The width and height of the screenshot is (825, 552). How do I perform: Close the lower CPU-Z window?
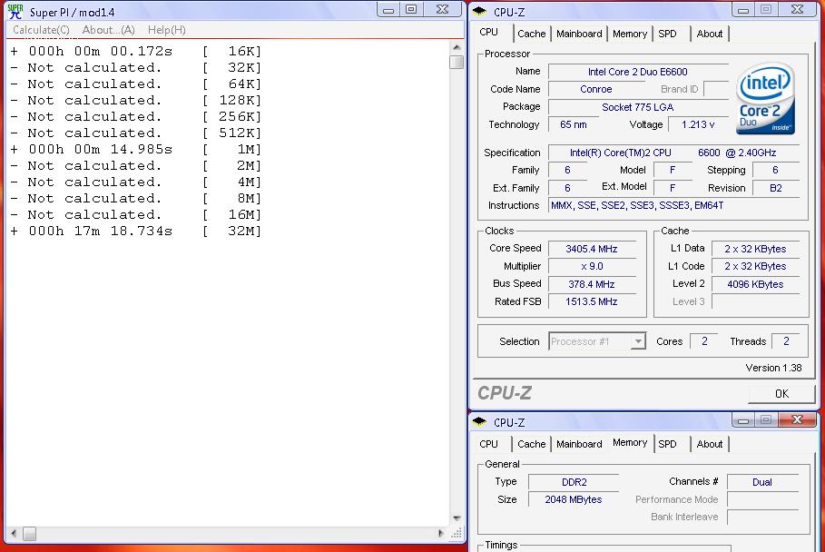click(798, 420)
